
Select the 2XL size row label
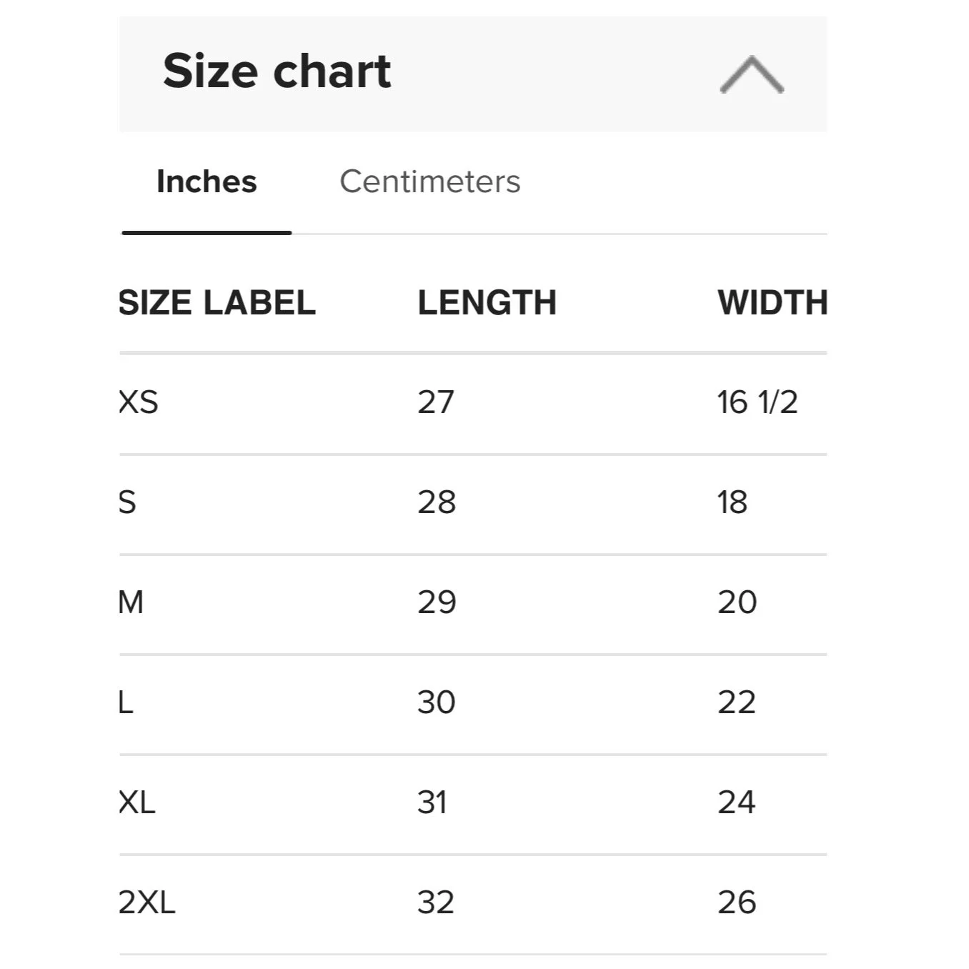[x=146, y=902]
